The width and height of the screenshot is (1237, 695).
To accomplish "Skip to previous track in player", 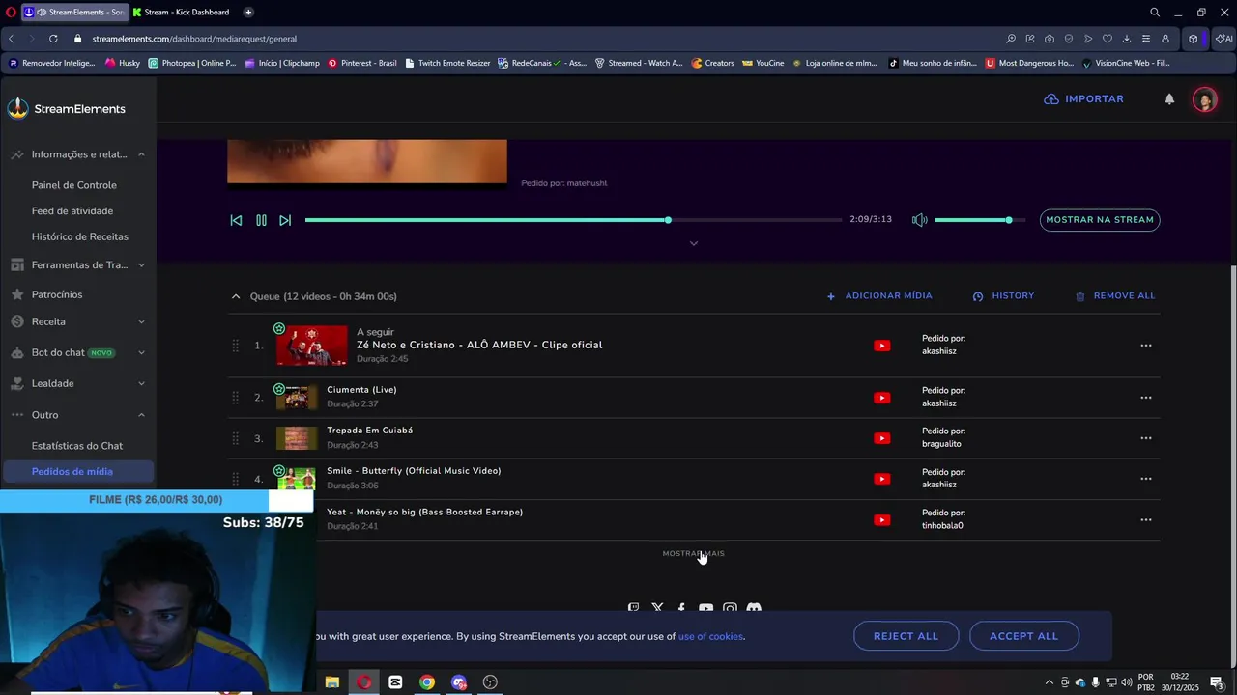I will (236, 220).
